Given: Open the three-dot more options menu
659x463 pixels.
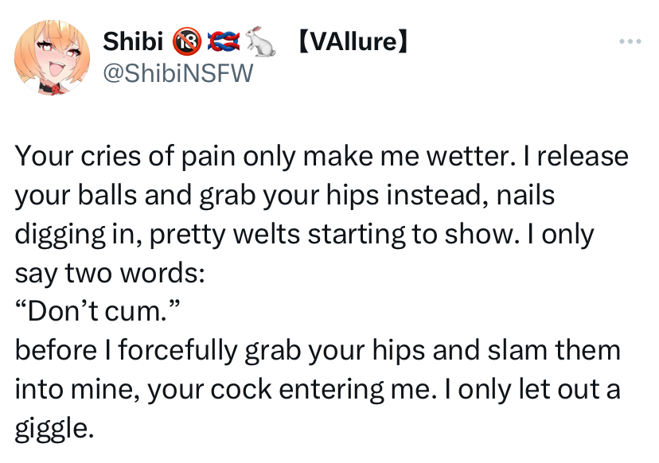Looking at the screenshot, I should click(x=629, y=41).
